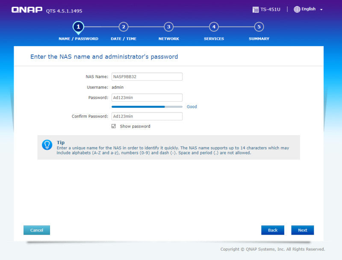This screenshot has width=342, height=260.
Task: Click the TS-451U NAS device icon
Action: pyautogui.click(x=255, y=9)
